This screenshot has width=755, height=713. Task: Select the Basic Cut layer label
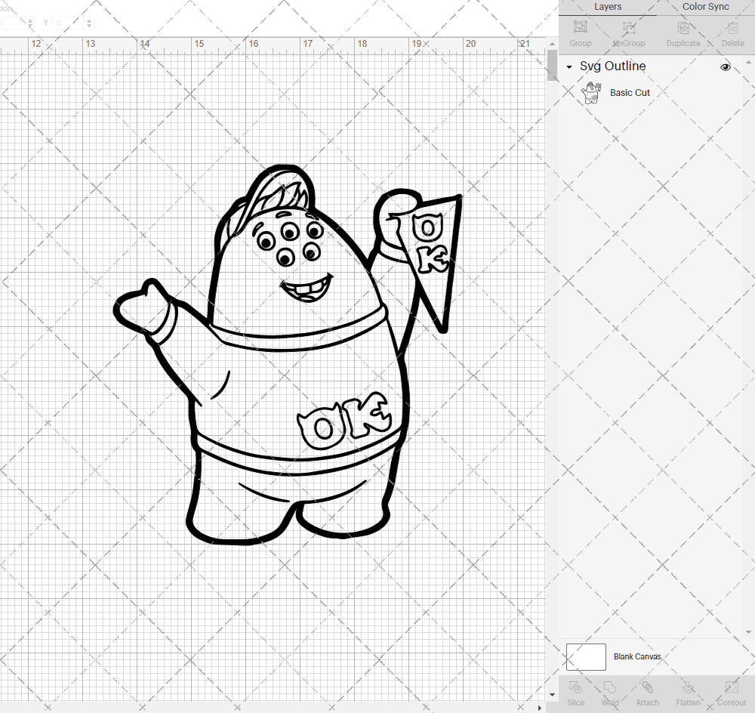[630, 92]
